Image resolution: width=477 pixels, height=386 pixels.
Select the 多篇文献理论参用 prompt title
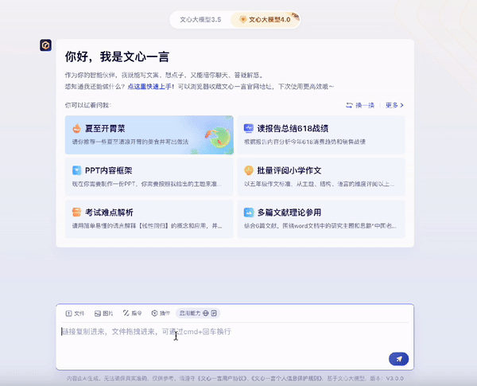[289, 212]
